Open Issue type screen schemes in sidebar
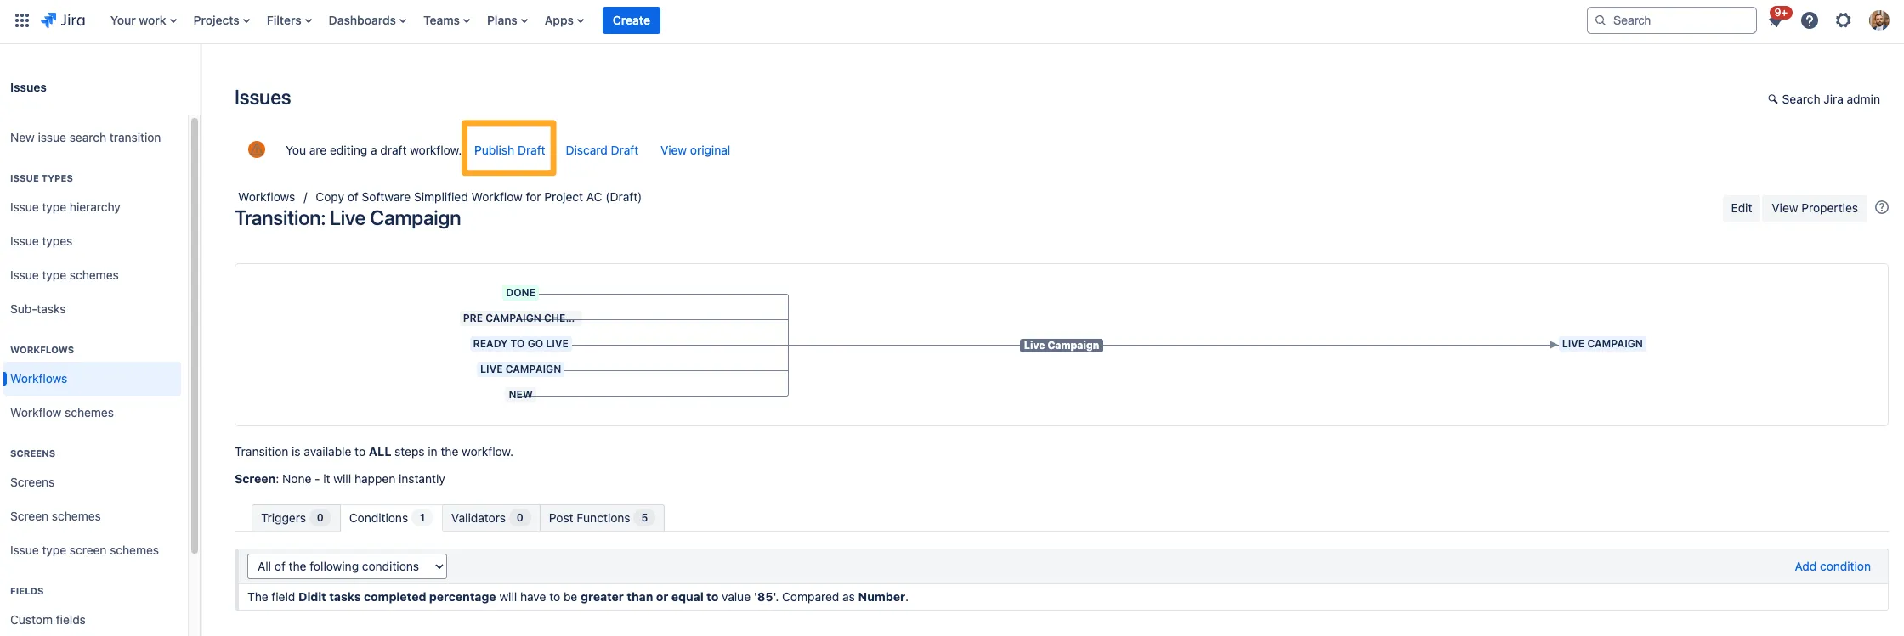Screen dimensions: 1904x636 pyautogui.click(x=84, y=550)
